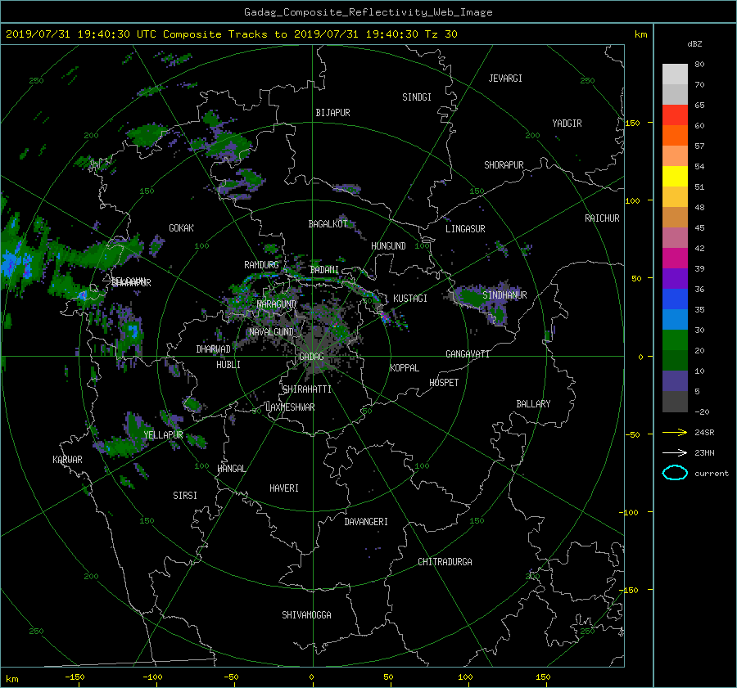Click the LINGASUR city label
Image resolution: width=737 pixels, height=688 pixels.
tap(465, 229)
